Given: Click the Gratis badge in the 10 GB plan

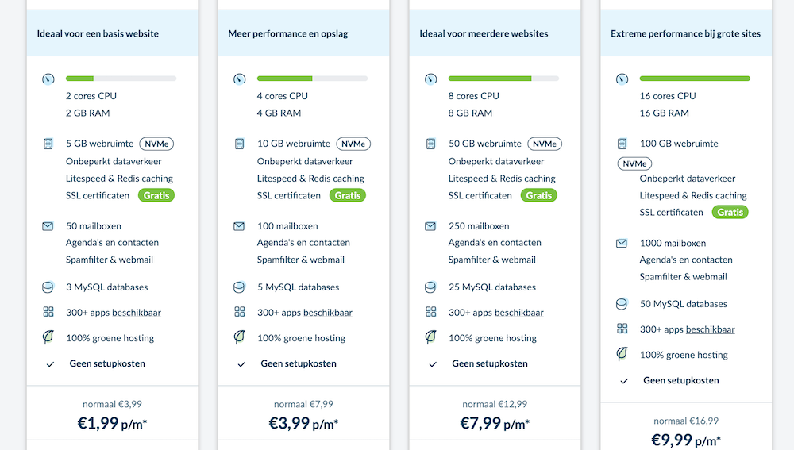Looking at the screenshot, I should coord(347,195).
